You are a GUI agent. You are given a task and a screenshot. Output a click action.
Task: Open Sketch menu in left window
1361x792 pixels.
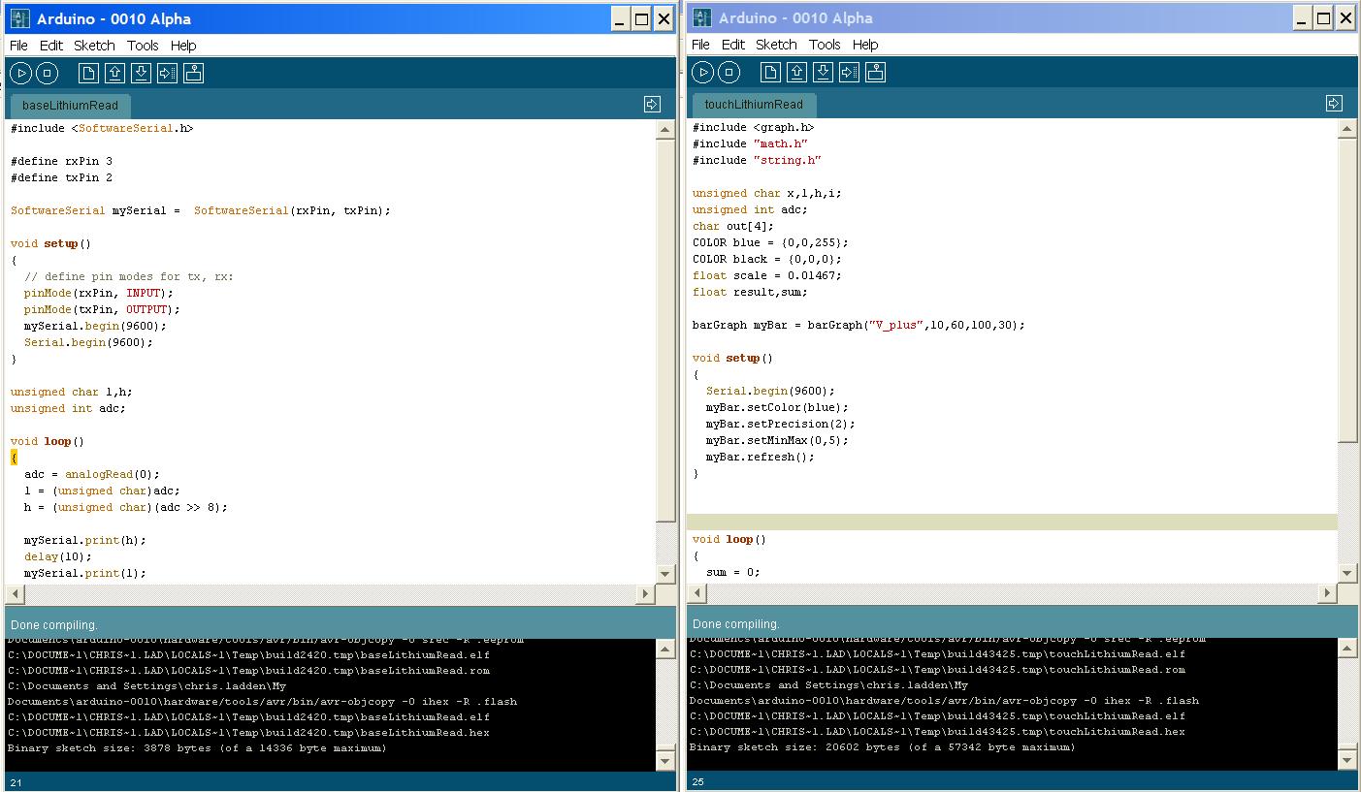click(94, 46)
